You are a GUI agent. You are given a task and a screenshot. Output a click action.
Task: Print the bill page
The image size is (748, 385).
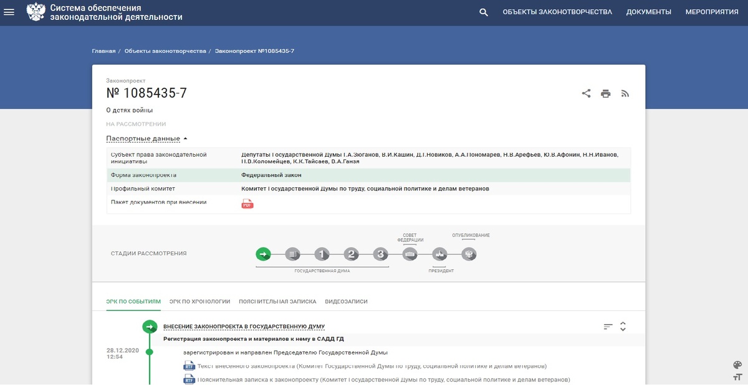[x=605, y=93]
